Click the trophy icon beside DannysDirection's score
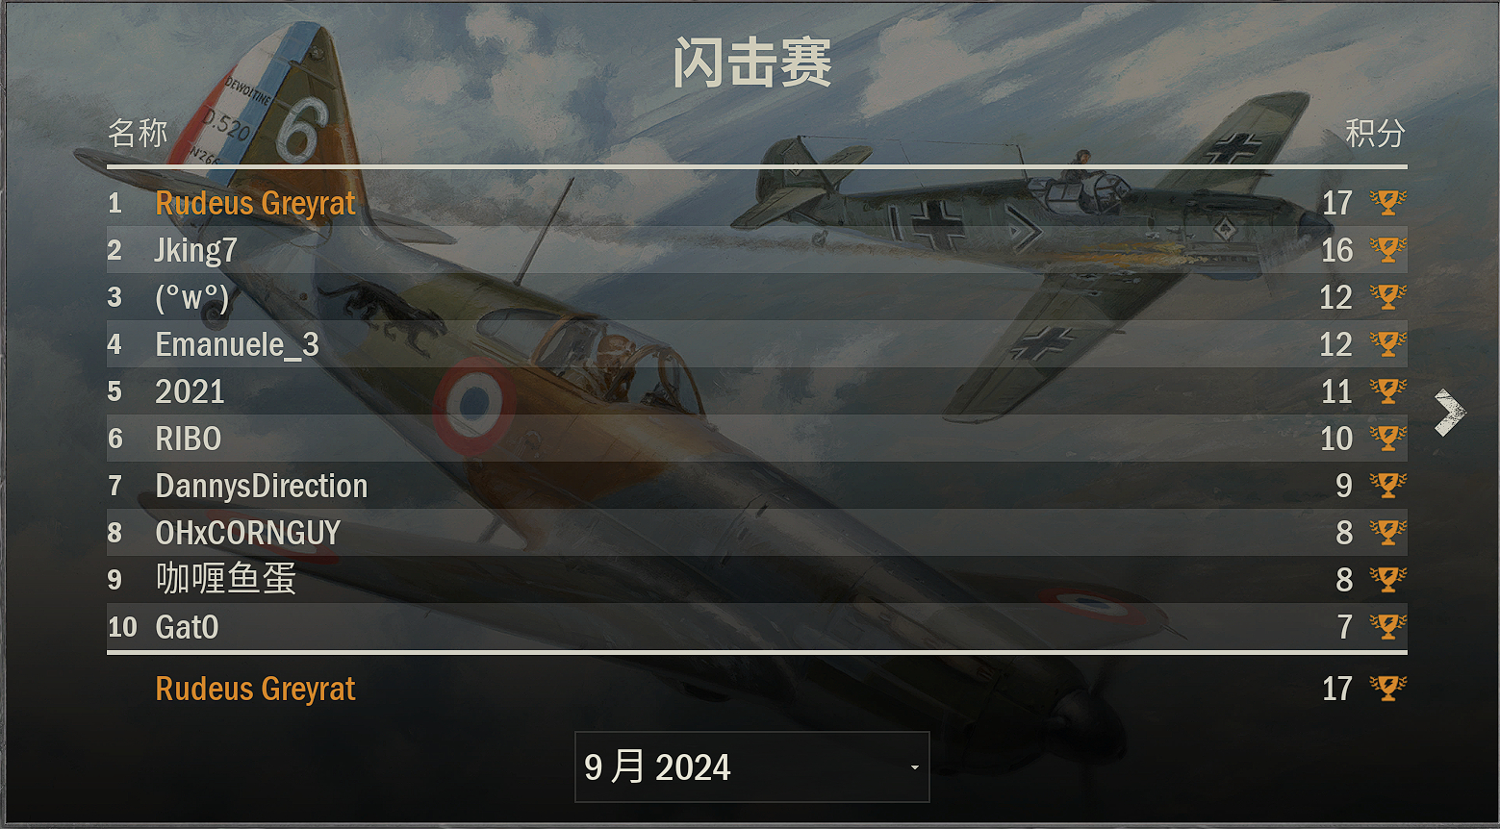 point(1387,486)
